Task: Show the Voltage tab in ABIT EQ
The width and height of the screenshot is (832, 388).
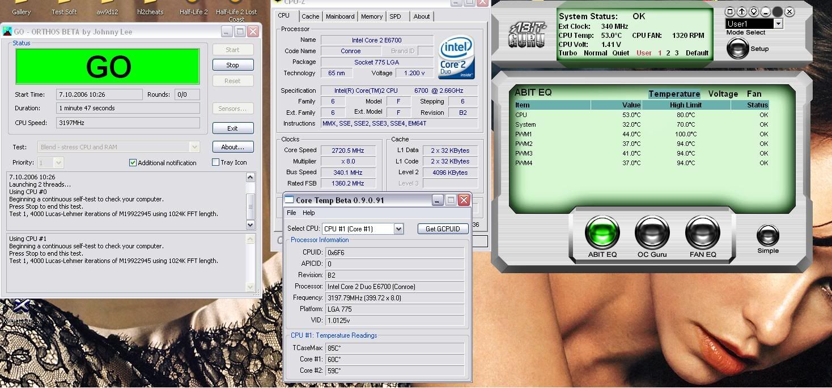Action: (723, 94)
